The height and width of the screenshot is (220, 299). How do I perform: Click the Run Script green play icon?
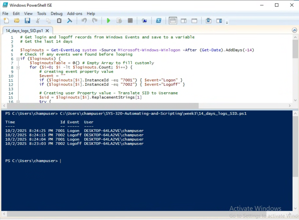(x=108, y=21)
